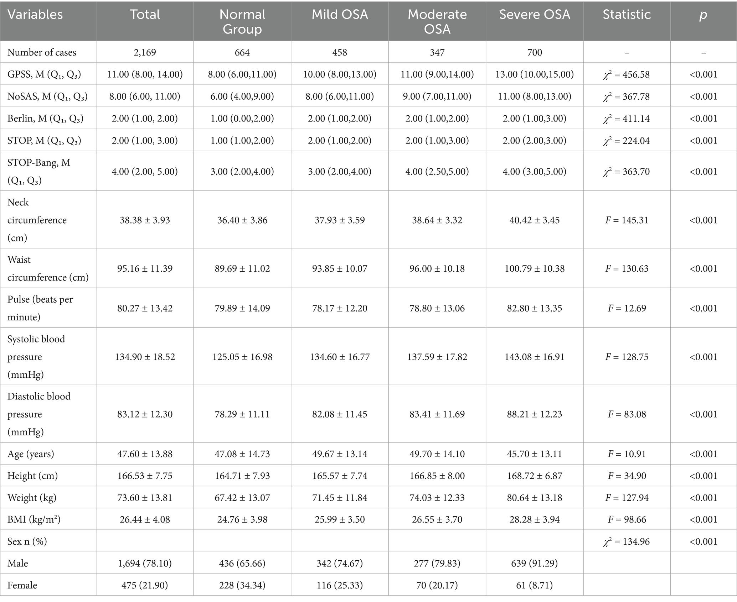Viewport: 737px width, 602px height.
Task: Select the Moderate OSA column header
Action: click(x=437, y=21)
